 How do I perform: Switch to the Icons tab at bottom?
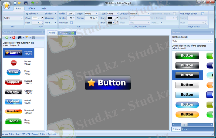click(184, 129)
